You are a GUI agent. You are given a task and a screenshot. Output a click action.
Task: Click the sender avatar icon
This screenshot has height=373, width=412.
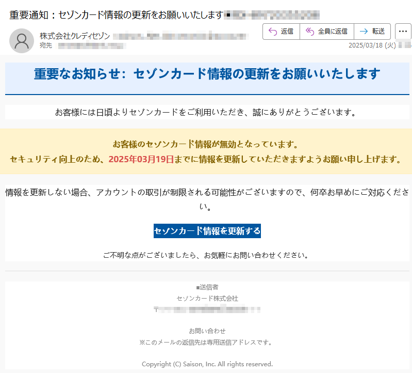tap(22, 41)
